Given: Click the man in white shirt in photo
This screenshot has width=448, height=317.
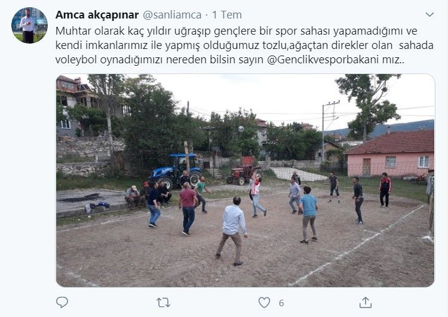Looking at the screenshot, I should tap(232, 230).
